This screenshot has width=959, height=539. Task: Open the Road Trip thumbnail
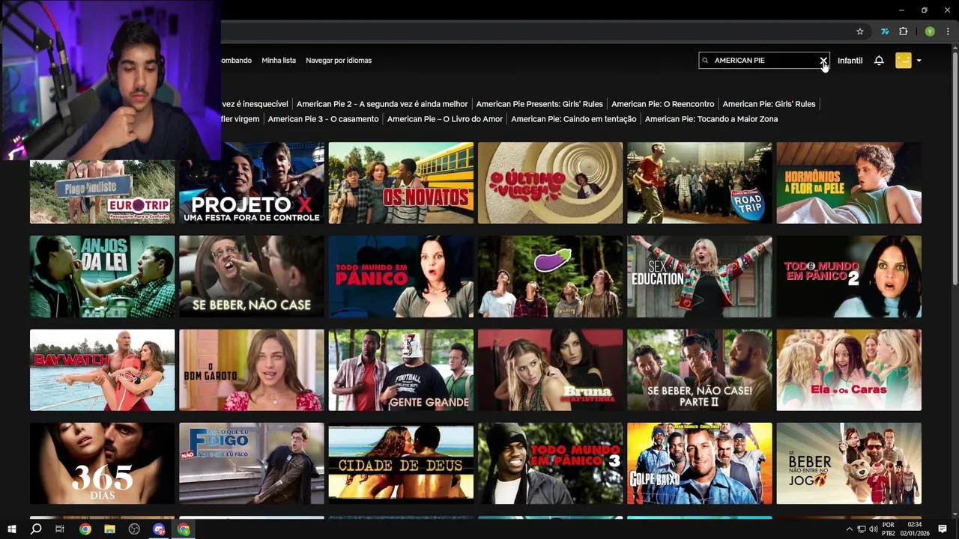[x=699, y=183]
